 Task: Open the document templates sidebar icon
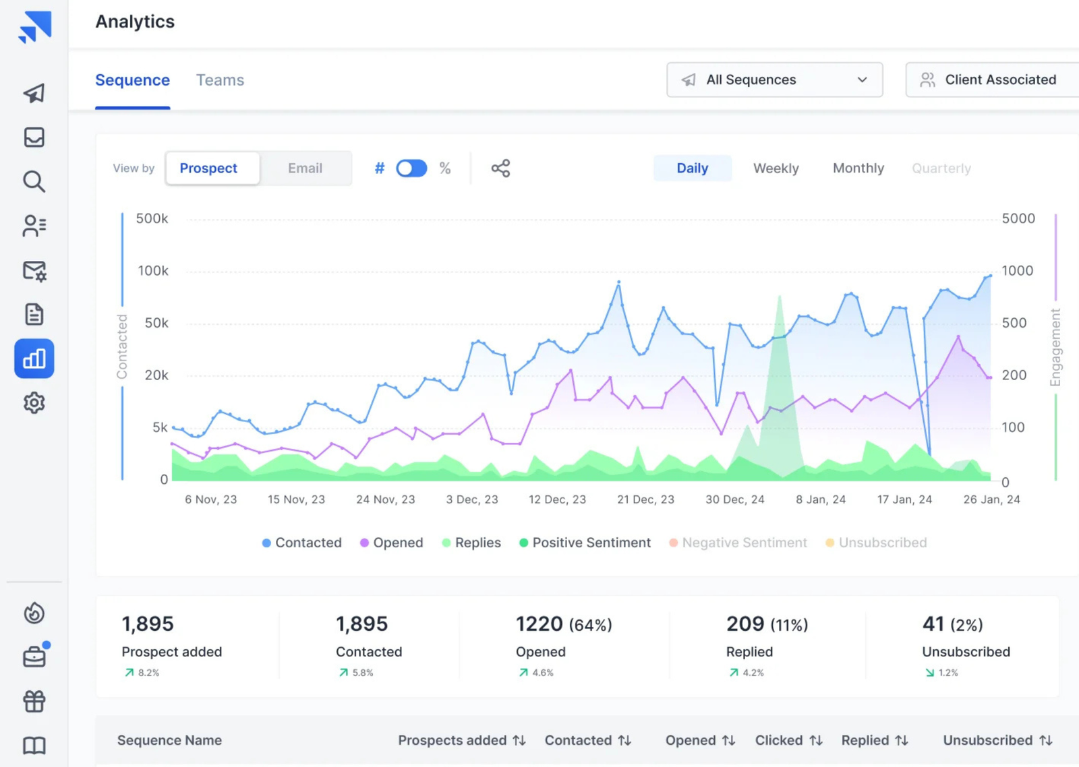(34, 314)
